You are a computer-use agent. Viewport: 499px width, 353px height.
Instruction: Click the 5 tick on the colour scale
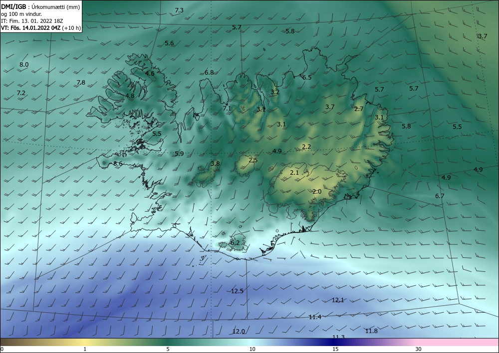tap(168, 350)
